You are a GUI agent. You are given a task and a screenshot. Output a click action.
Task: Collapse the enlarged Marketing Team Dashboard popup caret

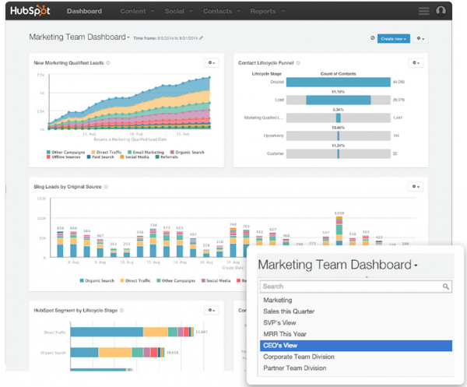416,266
